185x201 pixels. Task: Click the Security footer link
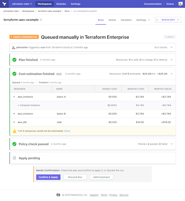point(124,195)
